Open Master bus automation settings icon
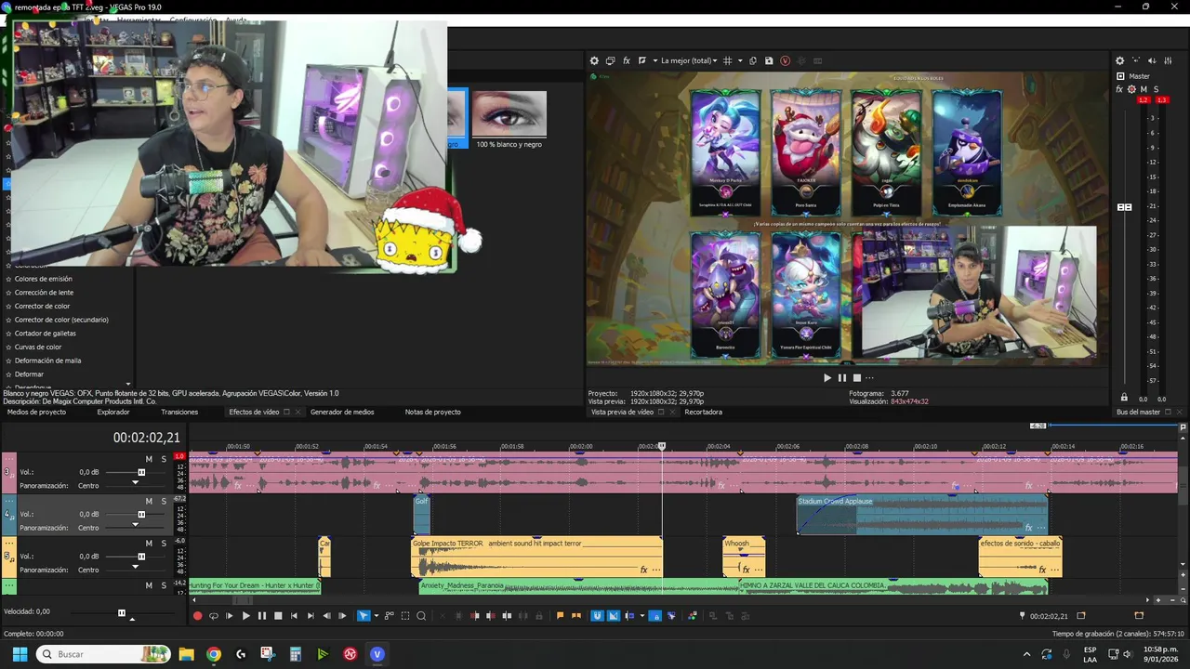Image resolution: width=1190 pixels, height=669 pixels. click(1131, 89)
